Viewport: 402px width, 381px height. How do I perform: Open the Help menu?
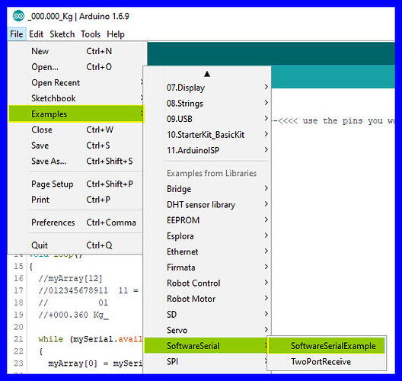tap(116, 34)
